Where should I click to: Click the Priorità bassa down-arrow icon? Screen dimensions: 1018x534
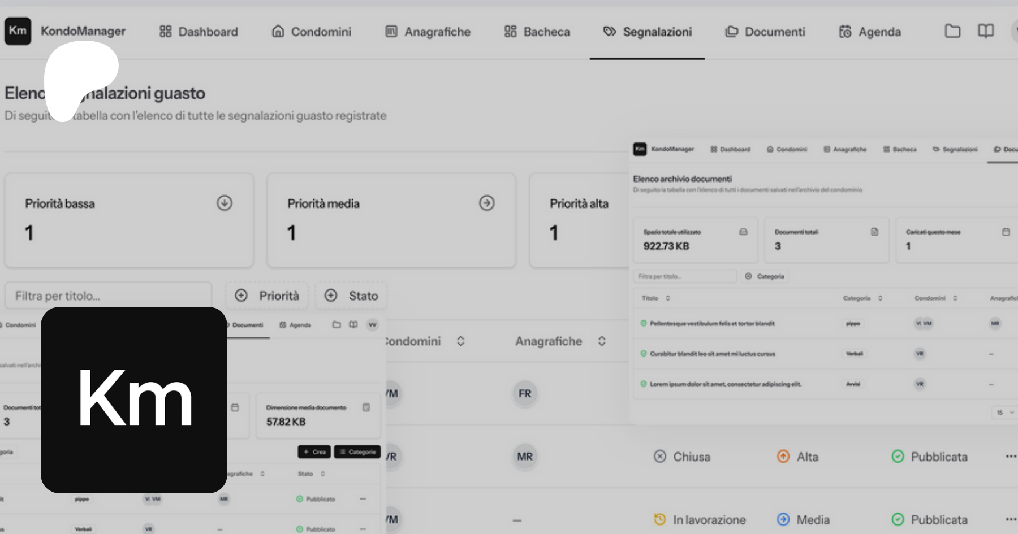tap(225, 203)
